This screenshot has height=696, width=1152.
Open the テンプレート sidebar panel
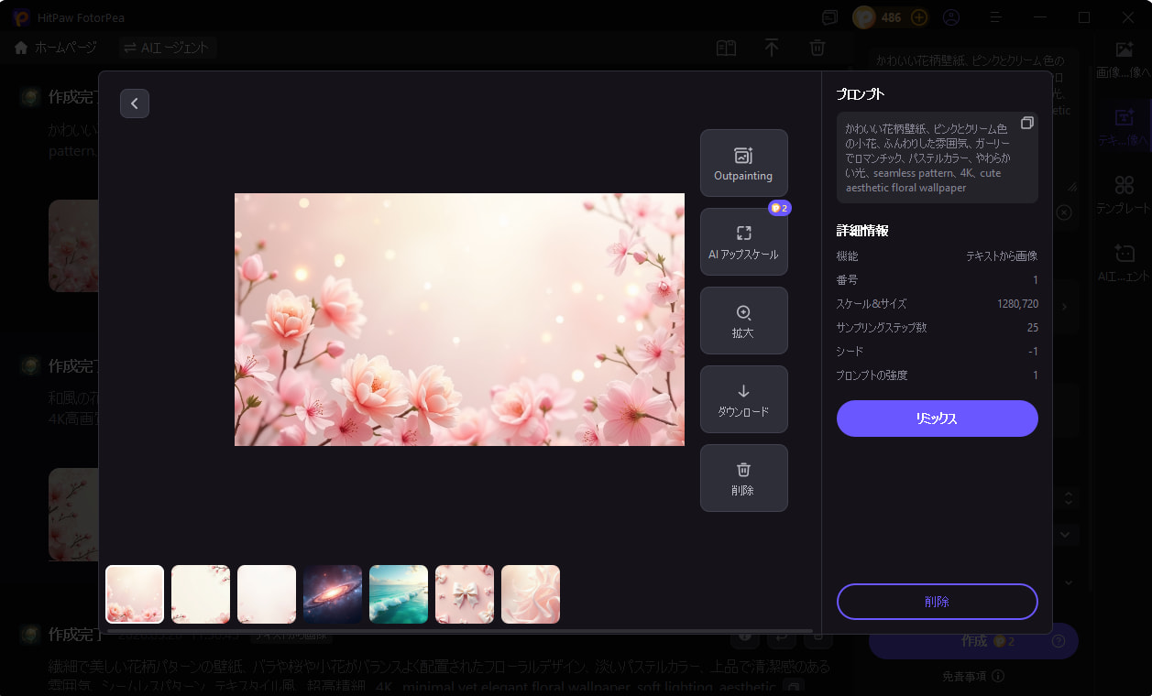click(x=1124, y=195)
